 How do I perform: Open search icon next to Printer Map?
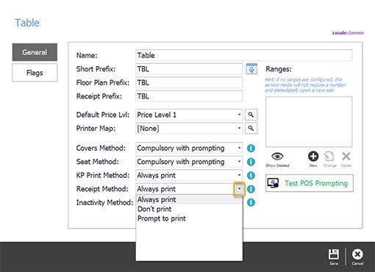251,128
